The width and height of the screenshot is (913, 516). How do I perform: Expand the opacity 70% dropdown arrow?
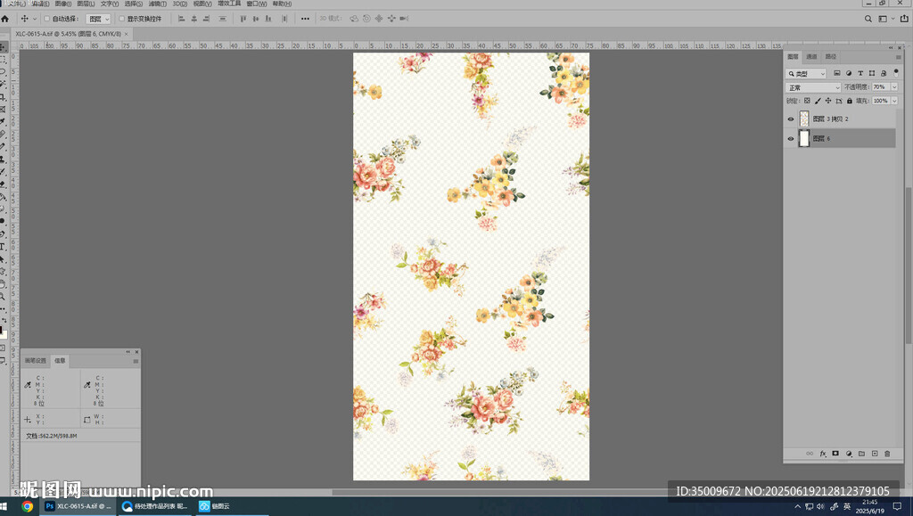pyautogui.click(x=892, y=87)
